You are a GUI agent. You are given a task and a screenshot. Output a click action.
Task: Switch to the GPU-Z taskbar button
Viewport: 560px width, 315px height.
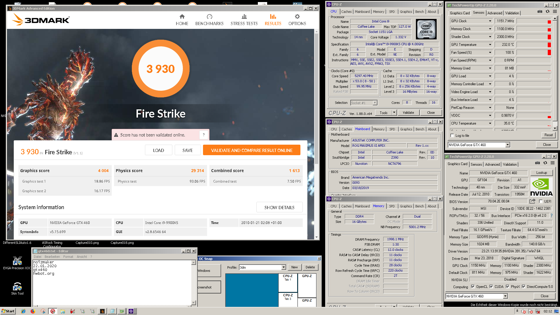click(x=122, y=311)
